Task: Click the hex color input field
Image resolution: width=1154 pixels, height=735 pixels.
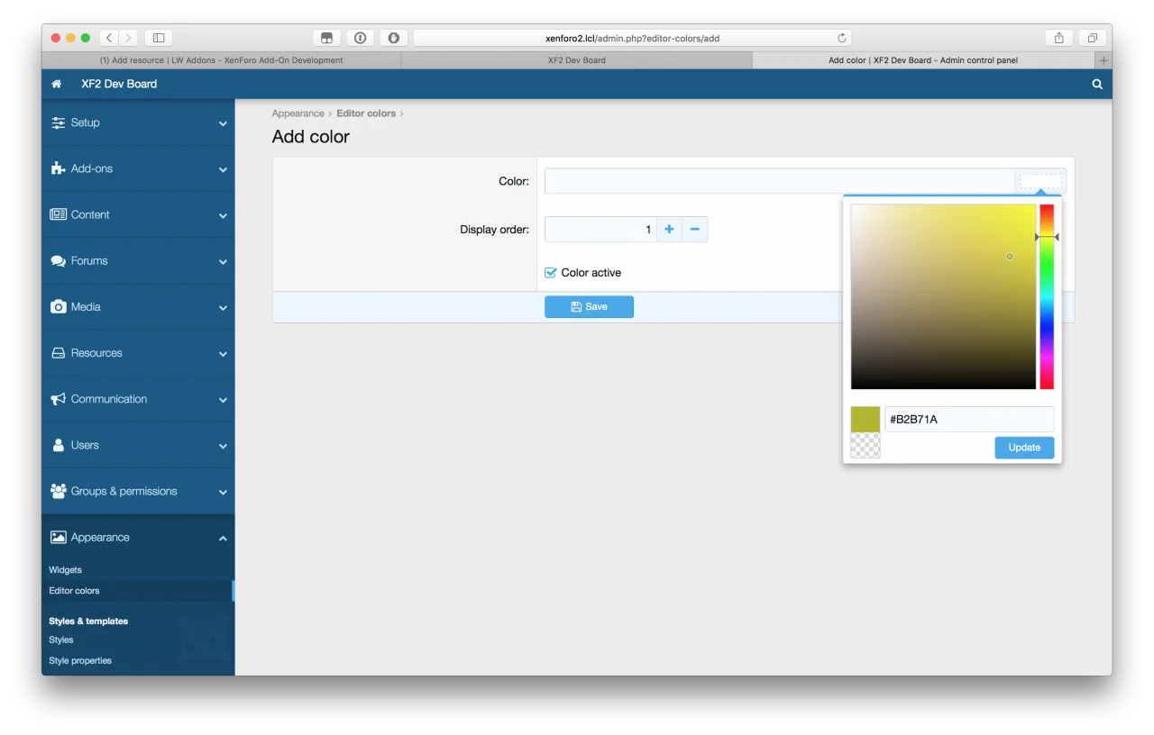Action: pos(968,420)
